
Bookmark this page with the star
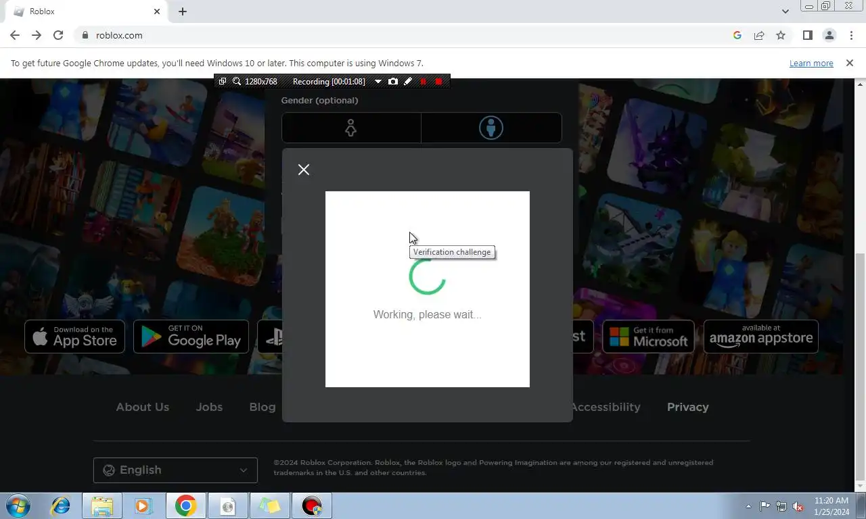(781, 35)
